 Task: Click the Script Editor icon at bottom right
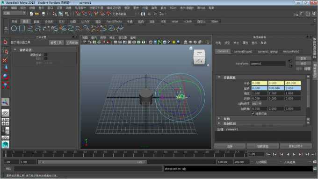point(315,168)
